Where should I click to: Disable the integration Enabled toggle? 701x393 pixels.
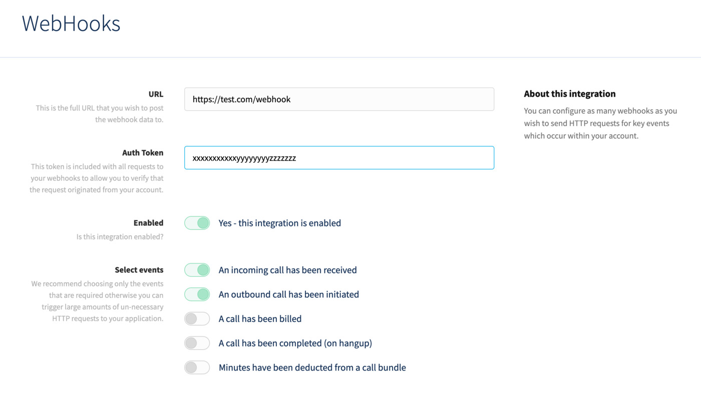tap(197, 223)
